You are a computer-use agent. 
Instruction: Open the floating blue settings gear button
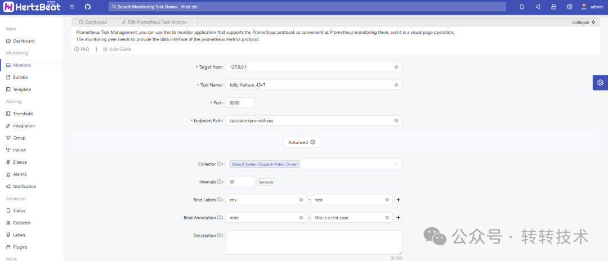click(x=600, y=83)
